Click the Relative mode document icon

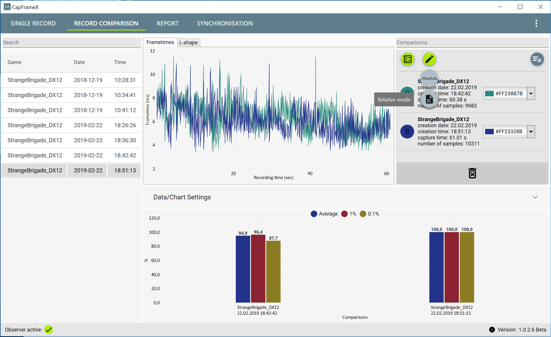429,99
